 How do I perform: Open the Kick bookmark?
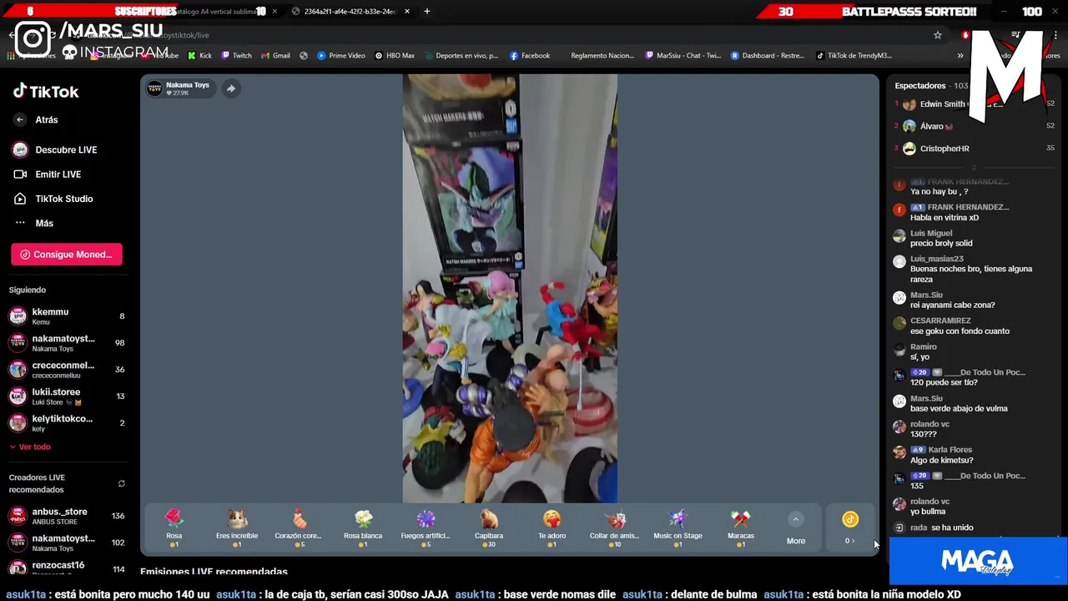point(199,56)
